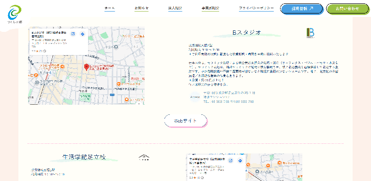Click the Bスタジオ embedded Google map
The image size is (371, 181).
(87, 66)
